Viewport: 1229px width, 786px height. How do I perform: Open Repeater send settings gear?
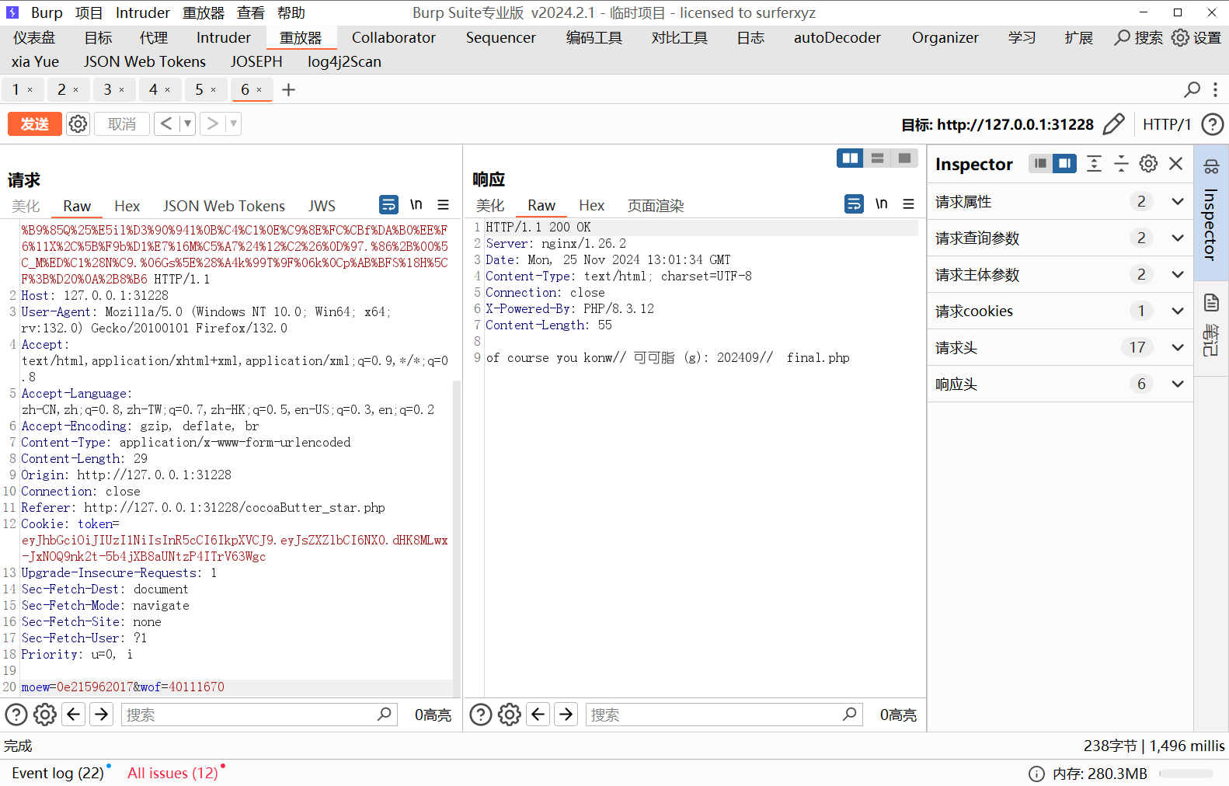point(78,124)
